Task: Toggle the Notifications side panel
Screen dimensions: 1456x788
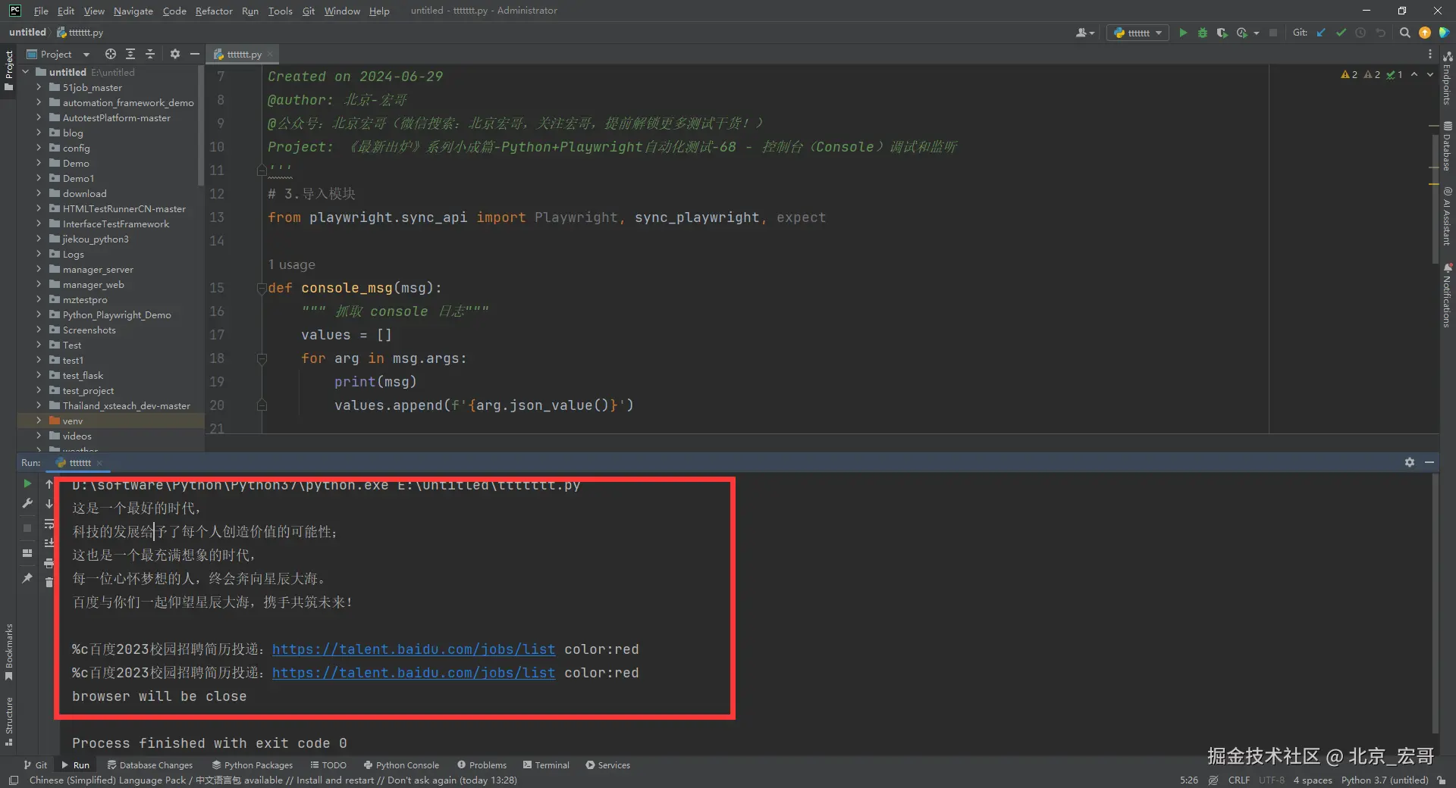Action: click(1447, 295)
